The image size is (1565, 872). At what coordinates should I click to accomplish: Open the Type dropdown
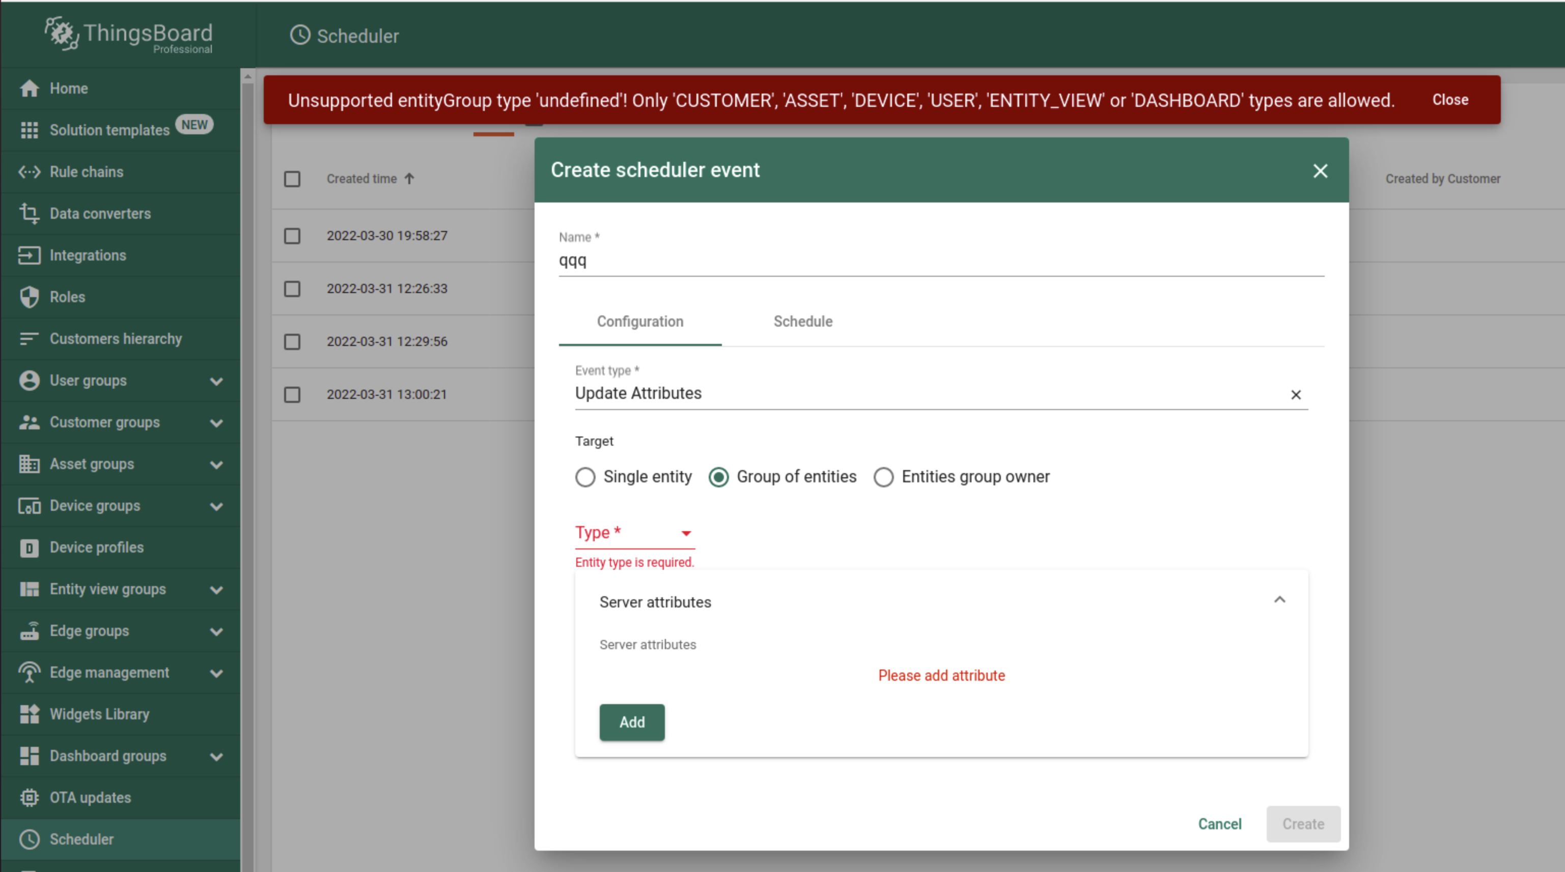click(634, 533)
